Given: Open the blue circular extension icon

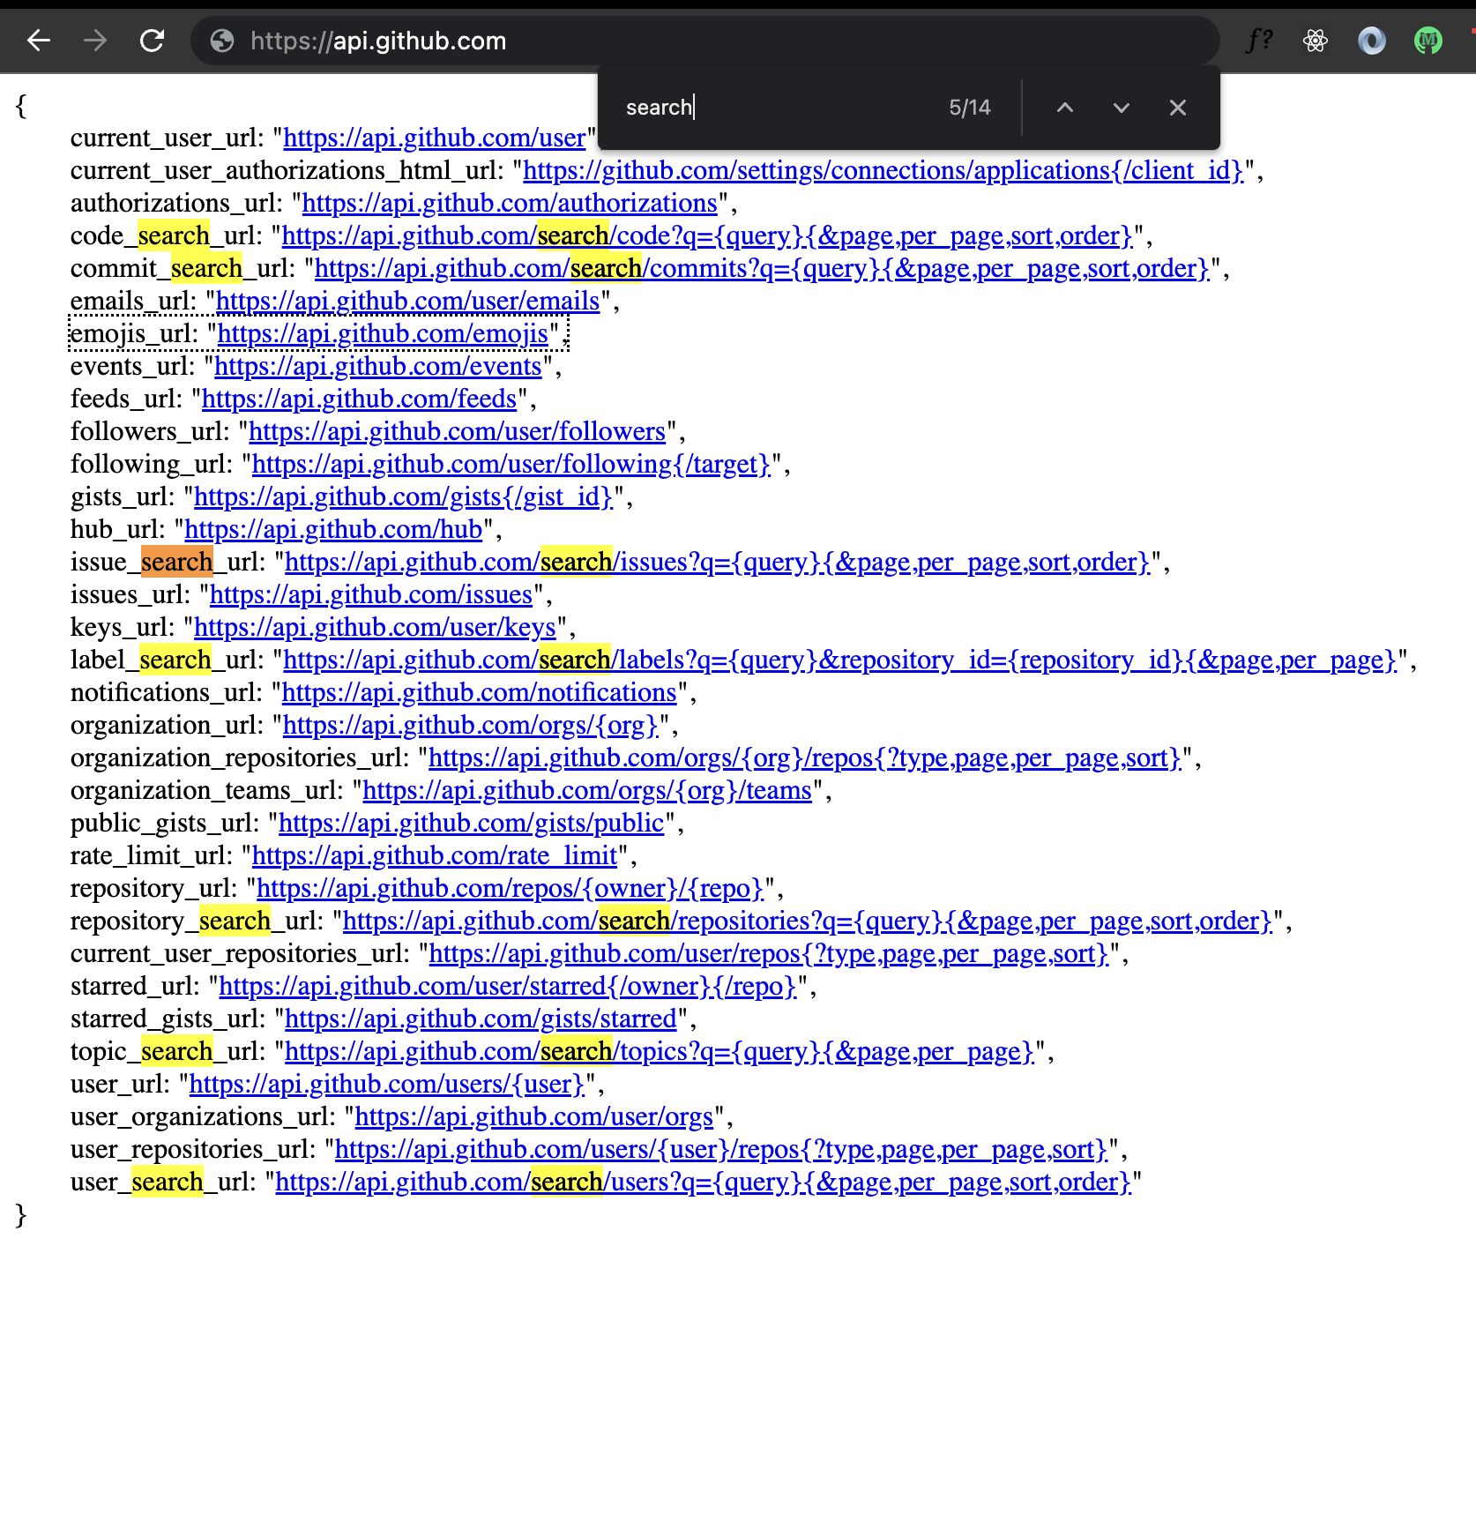Looking at the screenshot, I should pos(1372,41).
